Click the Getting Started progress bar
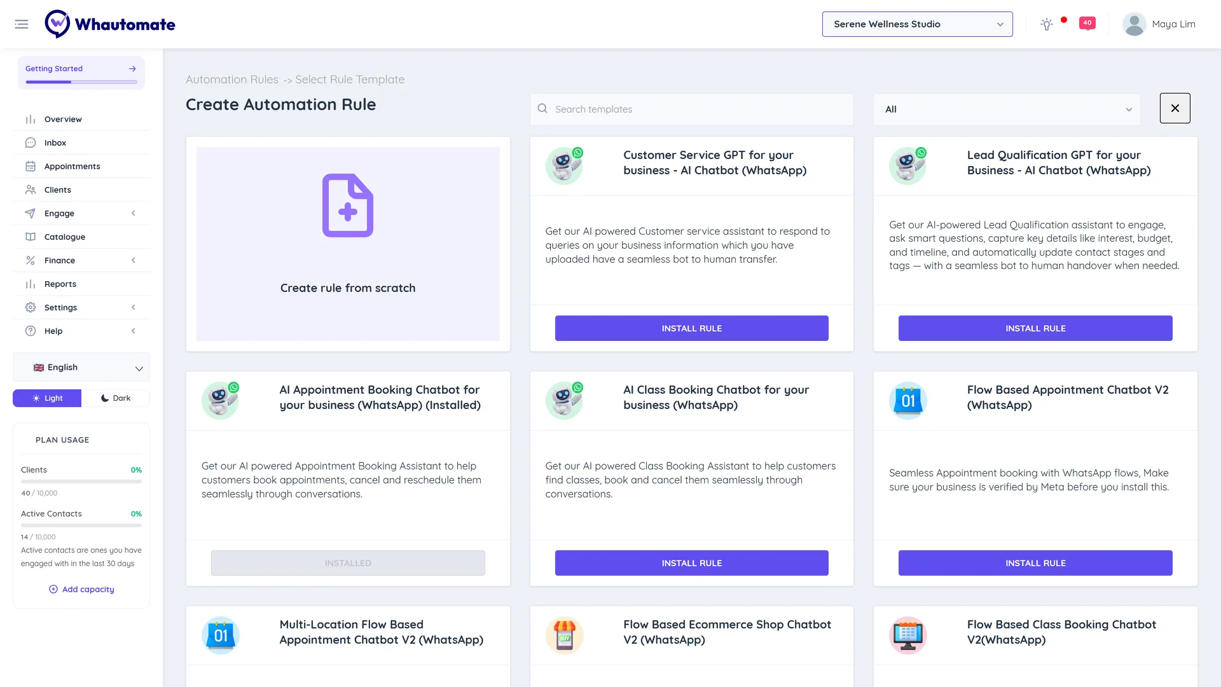Image resolution: width=1221 pixels, height=687 pixels. click(x=81, y=82)
